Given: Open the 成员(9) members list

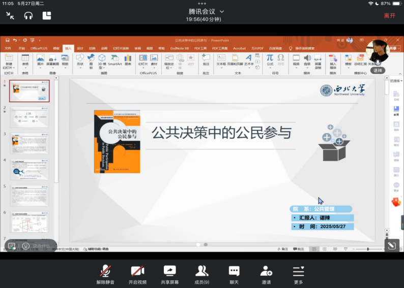Looking at the screenshot, I should (x=202, y=273).
